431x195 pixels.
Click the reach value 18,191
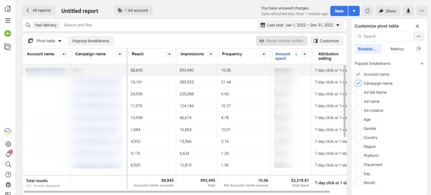pos(137,82)
